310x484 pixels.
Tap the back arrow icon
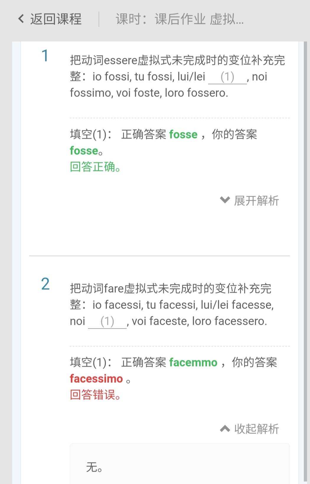21,19
